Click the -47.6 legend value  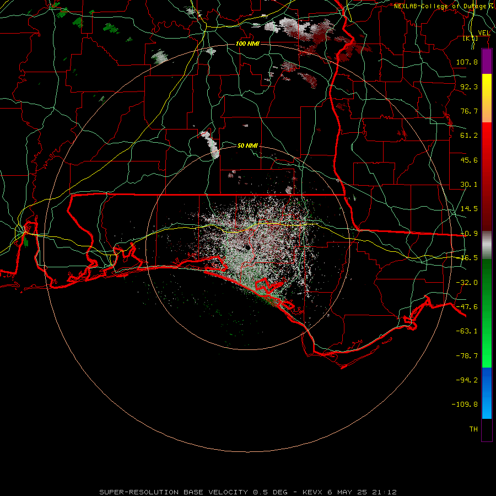[x=467, y=307]
